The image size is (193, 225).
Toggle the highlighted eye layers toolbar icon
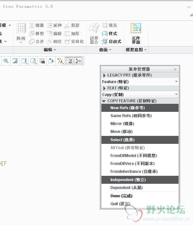(x=69, y=61)
